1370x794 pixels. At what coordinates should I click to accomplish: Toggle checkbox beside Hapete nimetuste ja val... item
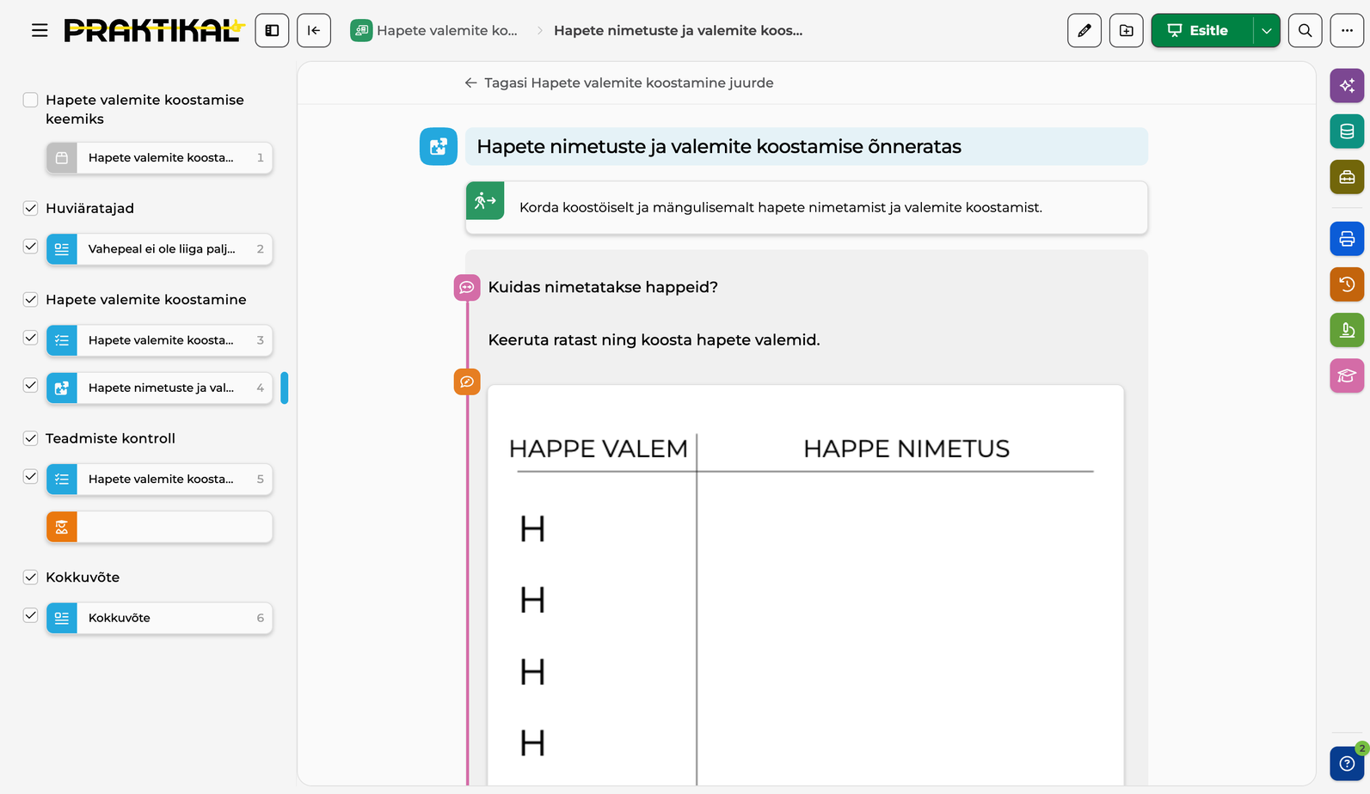(30, 385)
